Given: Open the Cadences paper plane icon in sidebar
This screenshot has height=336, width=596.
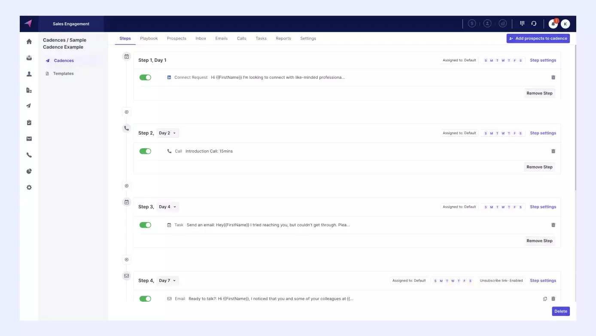Looking at the screenshot, I should point(29,105).
